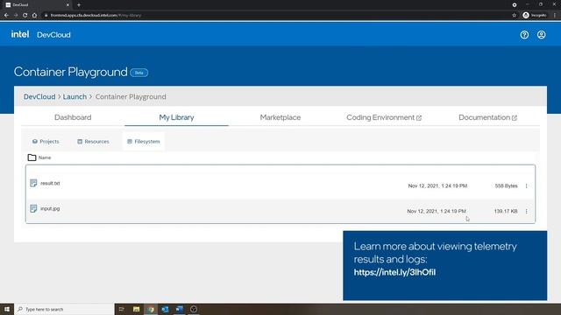561x315 pixels.
Task: Select the Filesystem sub-tab
Action: (144, 142)
